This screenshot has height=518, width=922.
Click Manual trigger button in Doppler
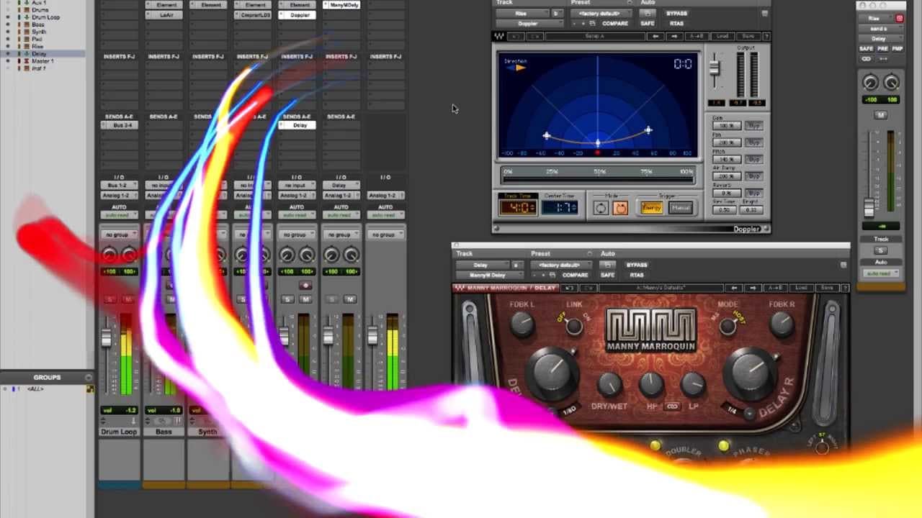click(x=679, y=208)
